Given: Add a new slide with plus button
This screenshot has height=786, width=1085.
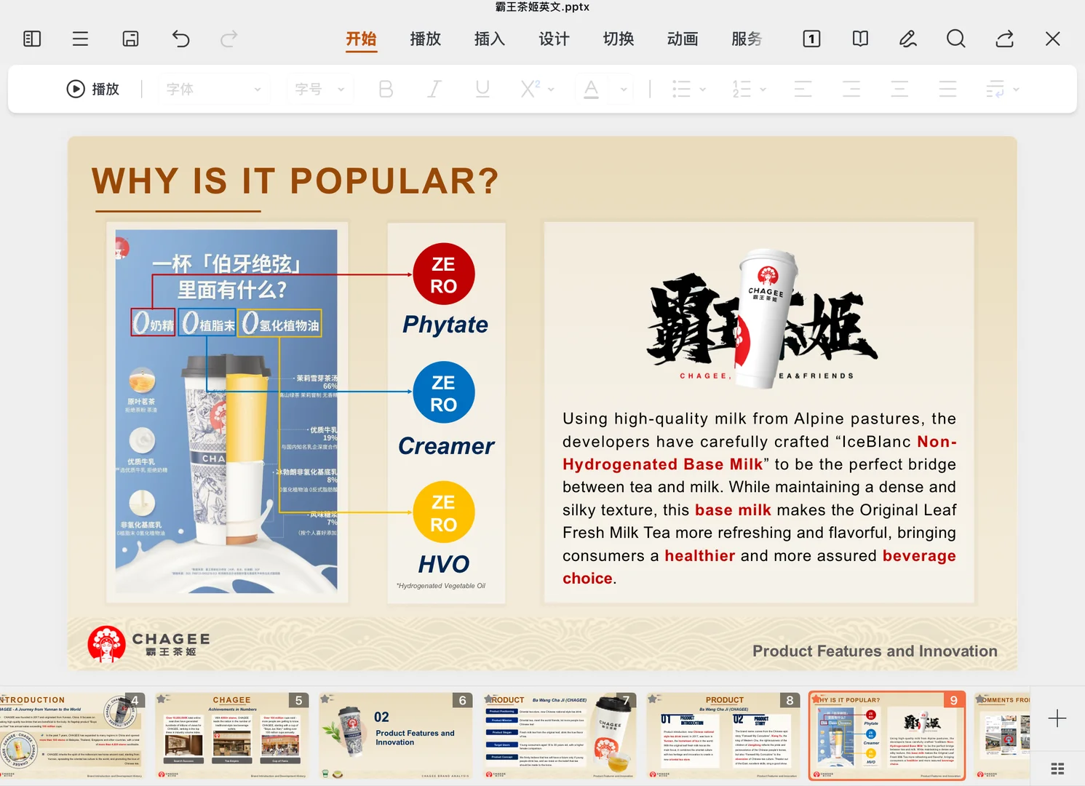Looking at the screenshot, I should (x=1057, y=718).
